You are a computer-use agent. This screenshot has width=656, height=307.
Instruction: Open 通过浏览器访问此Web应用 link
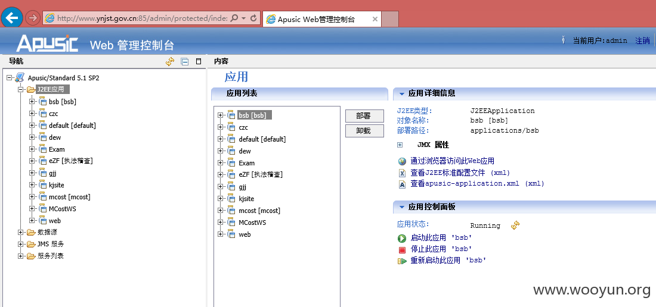[x=452, y=161]
